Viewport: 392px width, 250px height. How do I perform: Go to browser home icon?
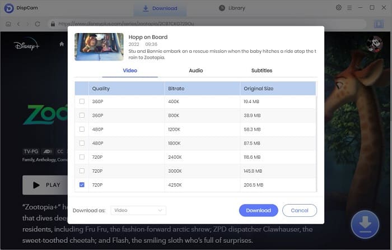pos(8,24)
